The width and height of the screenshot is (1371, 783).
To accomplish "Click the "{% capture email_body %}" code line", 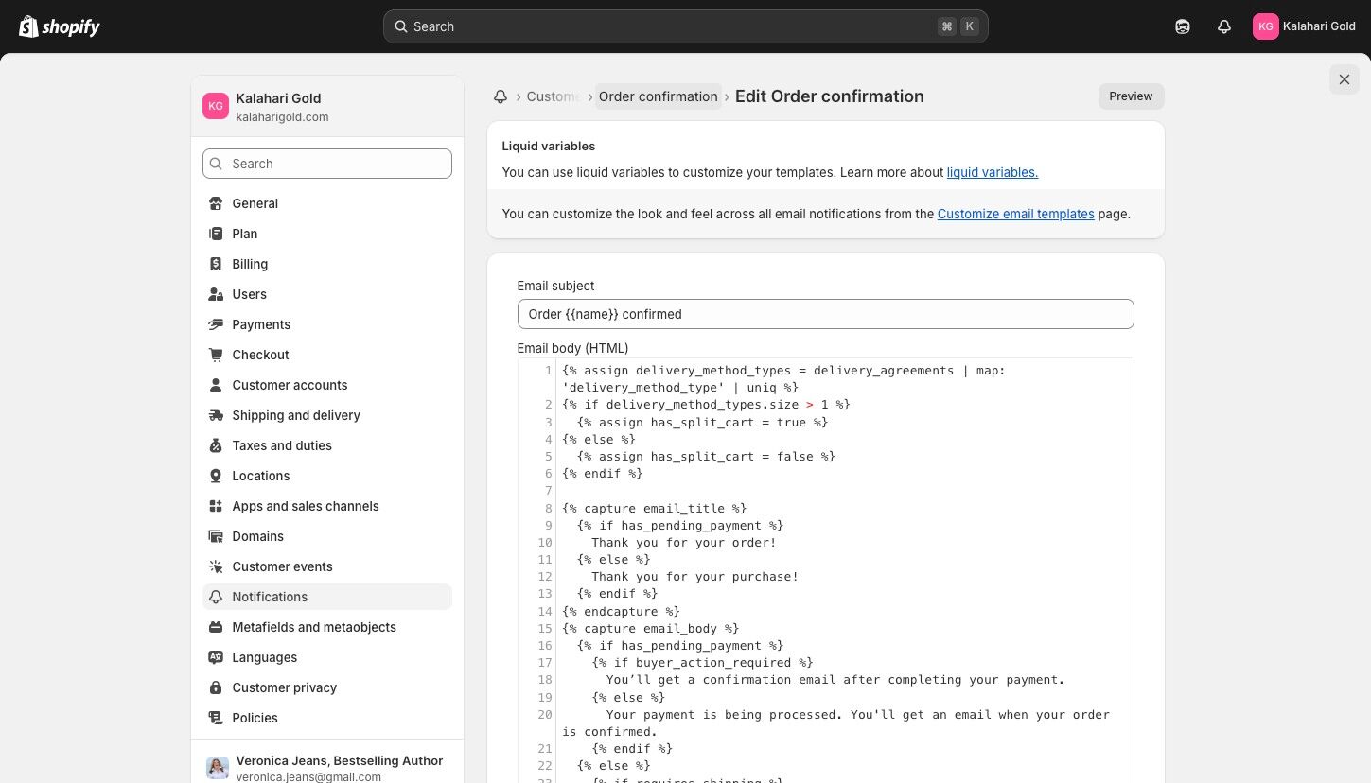I will (x=650, y=629).
